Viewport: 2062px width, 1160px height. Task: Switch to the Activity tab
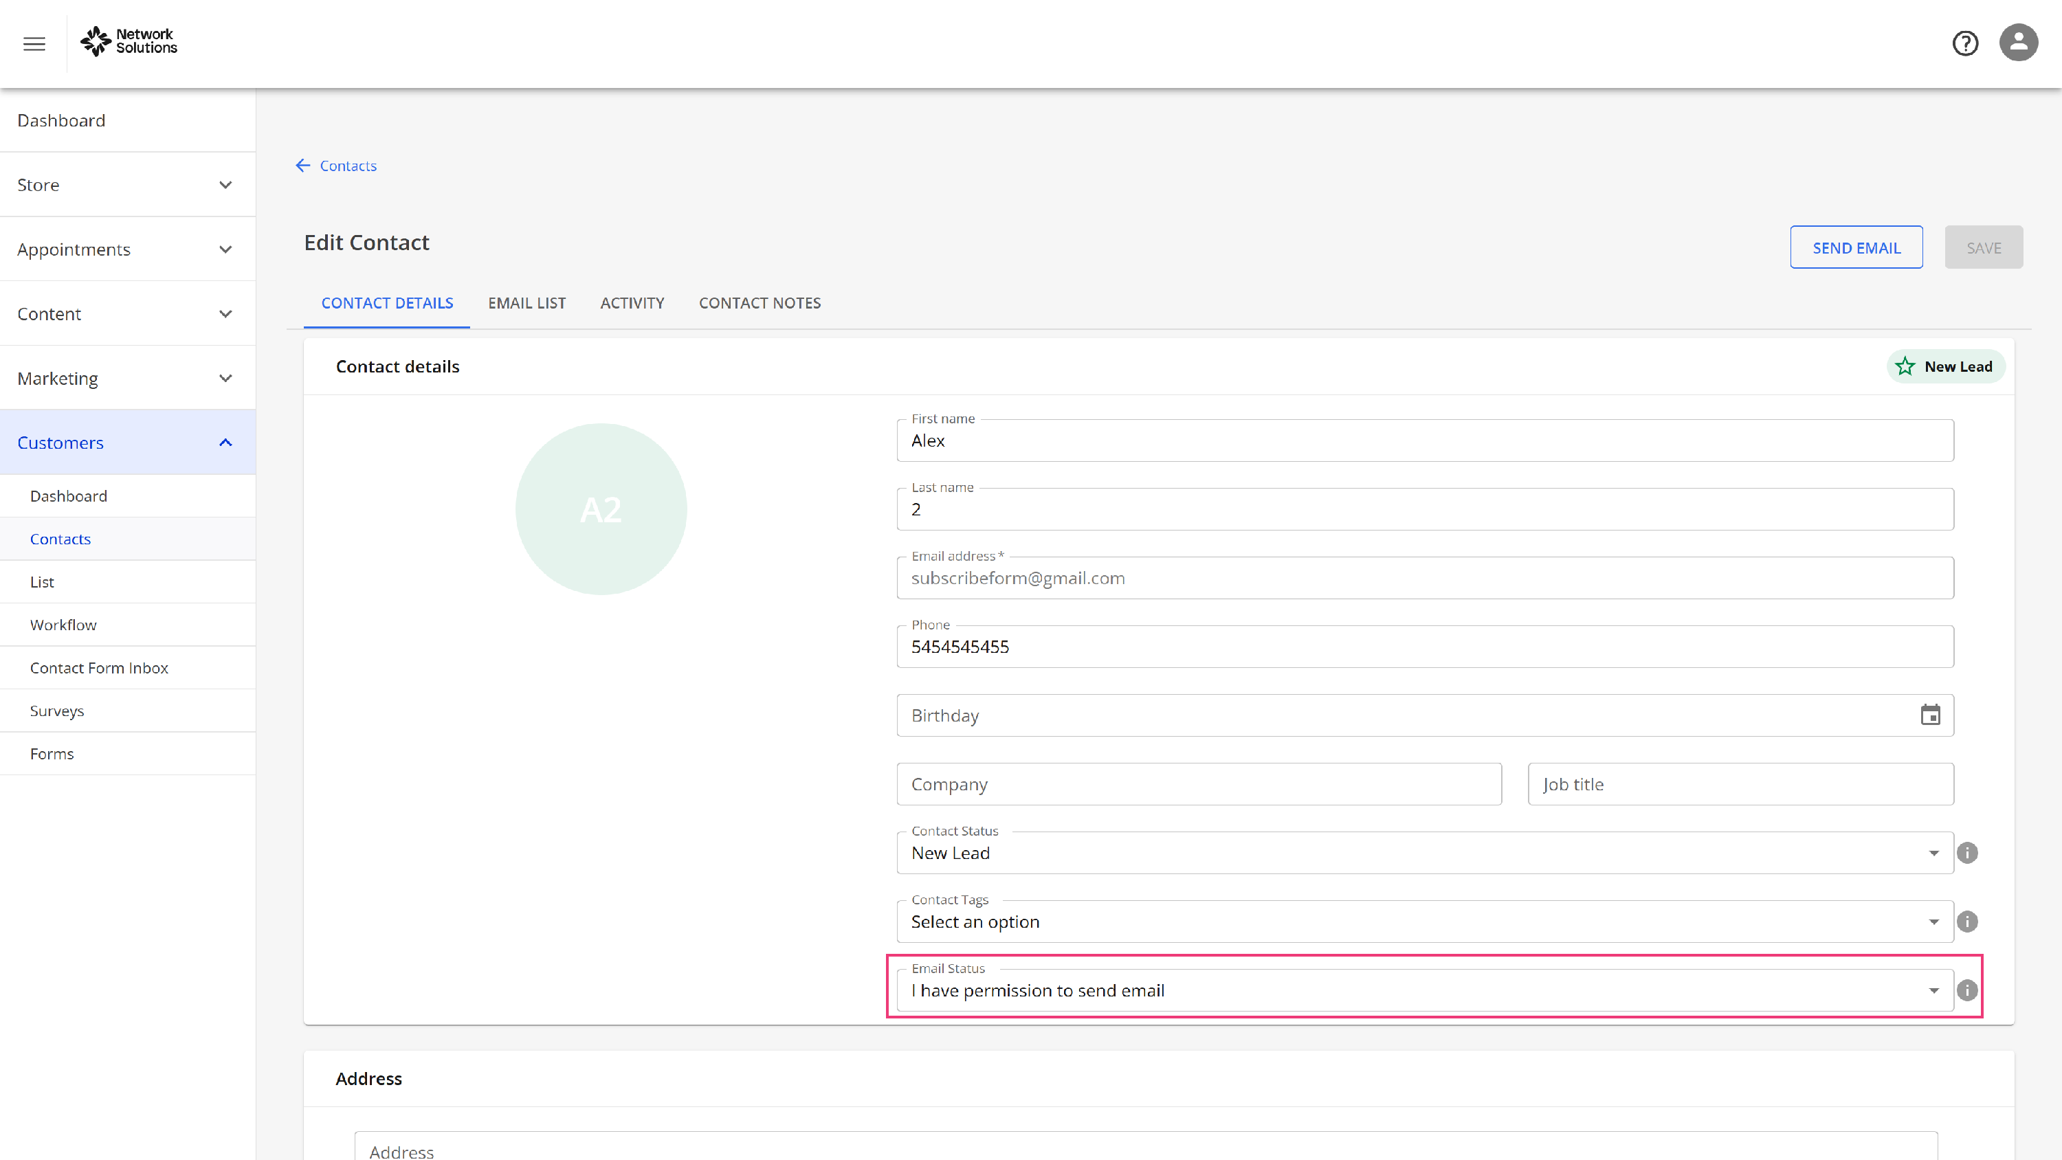coord(632,304)
